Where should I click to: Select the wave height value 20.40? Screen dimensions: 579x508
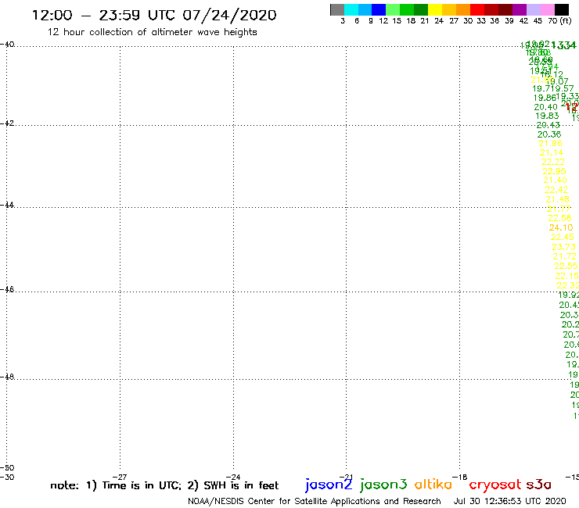(x=546, y=107)
